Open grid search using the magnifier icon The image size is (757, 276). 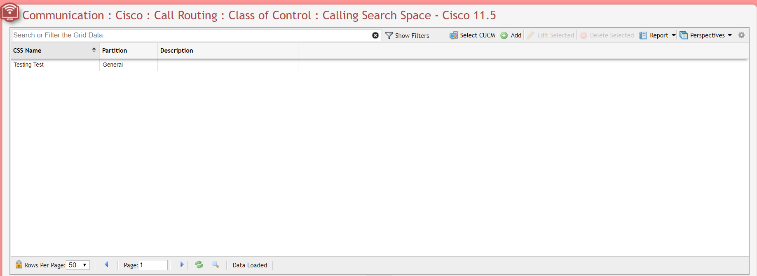click(x=215, y=265)
